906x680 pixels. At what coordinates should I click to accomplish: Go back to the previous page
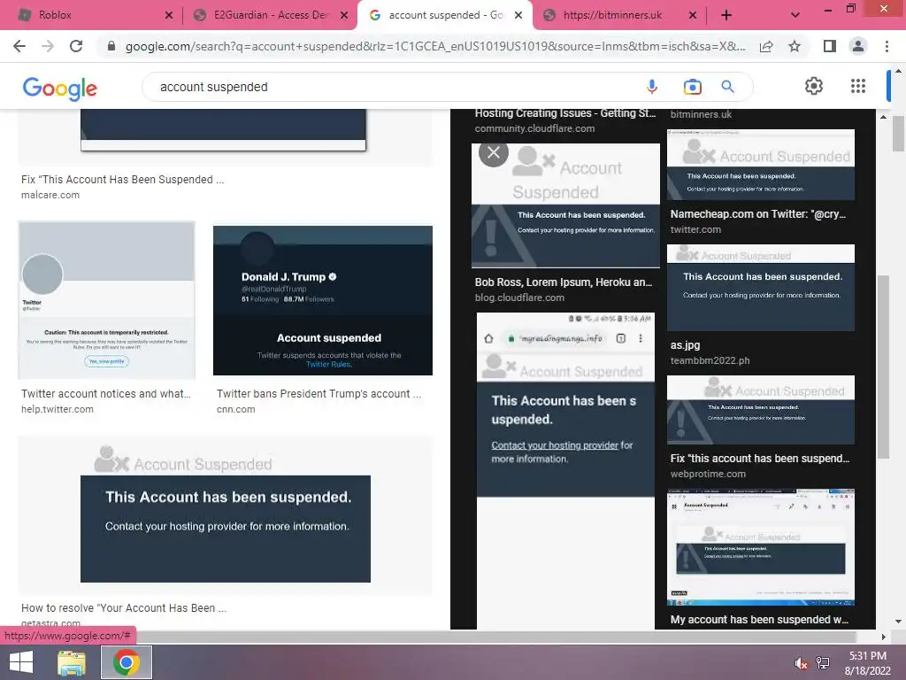click(19, 46)
